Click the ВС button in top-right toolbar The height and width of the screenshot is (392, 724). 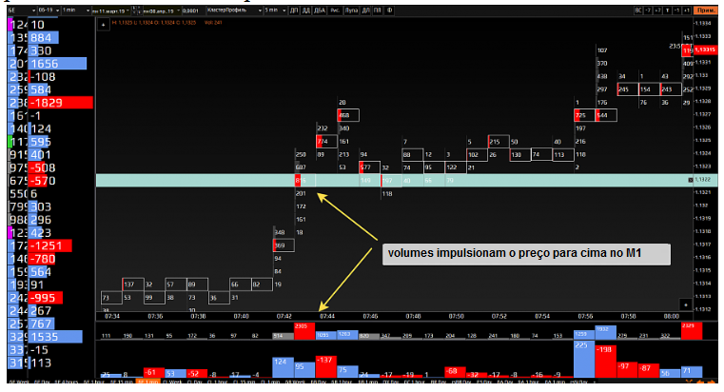click(638, 9)
